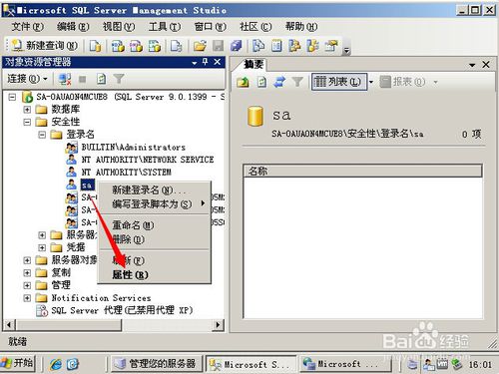Click the Refresh icon in Summary pane toolbar
The image size is (499, 374).
coord(261,82)
